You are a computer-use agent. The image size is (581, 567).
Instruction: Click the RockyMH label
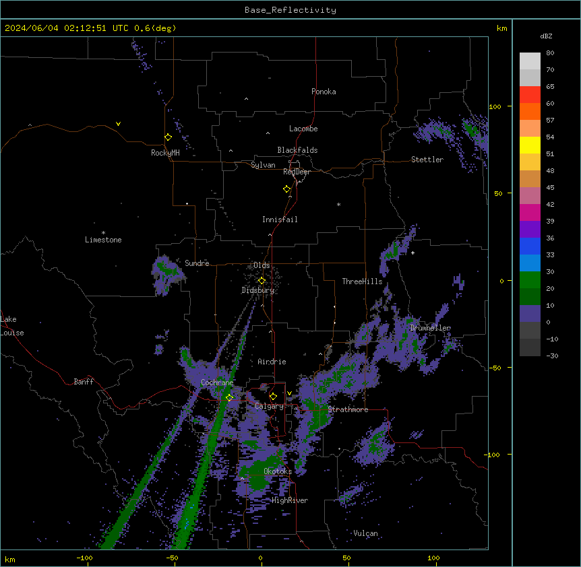[x=165, y=153]
